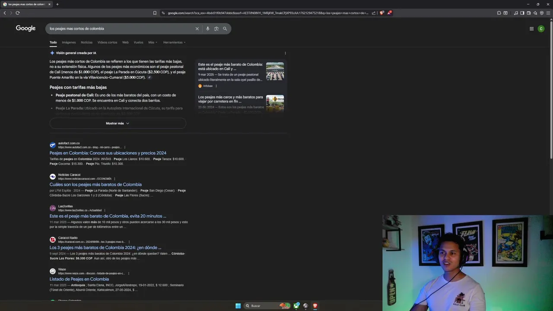Open three-dot menu beside Las2orillas result
This screenshot has width=553, height=311.
105,210
